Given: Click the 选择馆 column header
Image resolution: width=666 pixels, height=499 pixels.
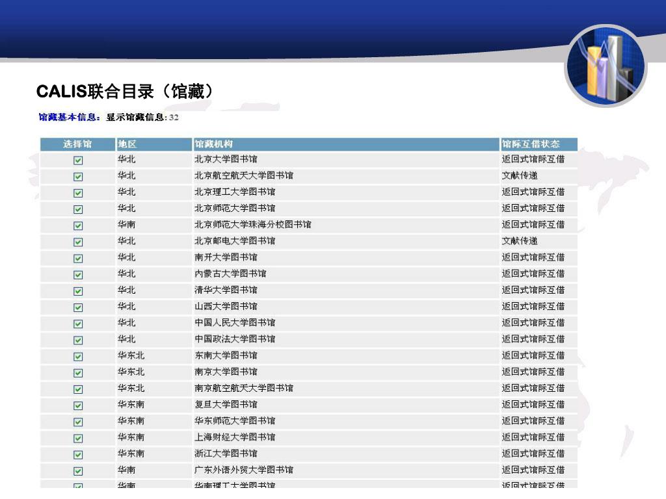Looking at the screenshot, I should (x=77, y=144).
